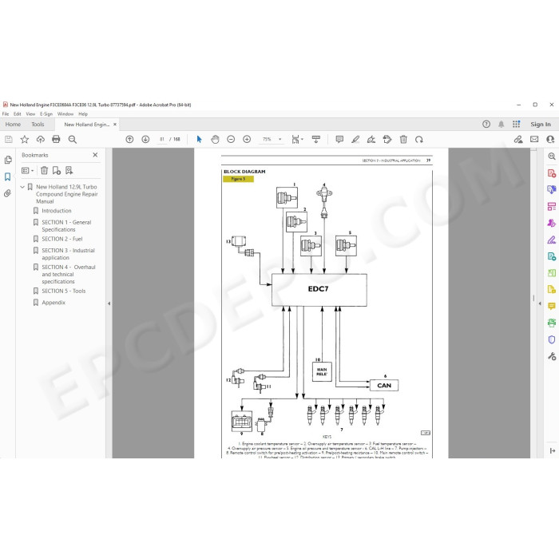Select the Hand pan tool

click(215, 140)
